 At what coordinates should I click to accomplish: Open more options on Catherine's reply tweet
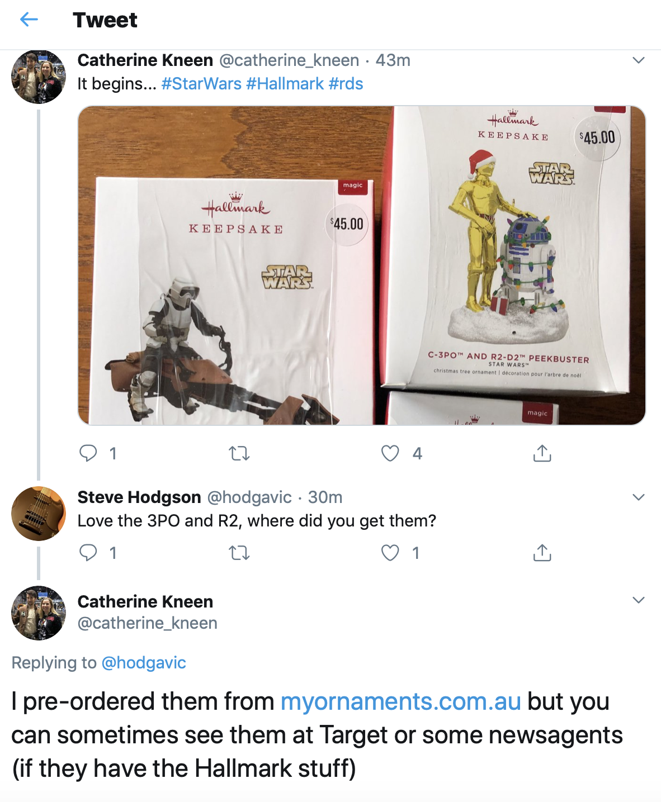pos(639,600)
